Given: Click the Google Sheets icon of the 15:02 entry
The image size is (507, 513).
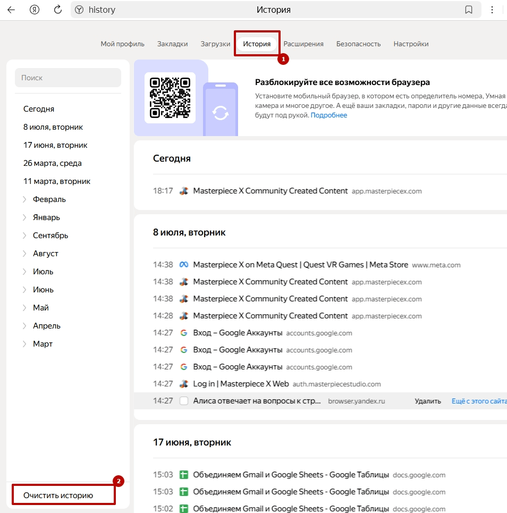Looking at the screenshot, I should 184,508.
